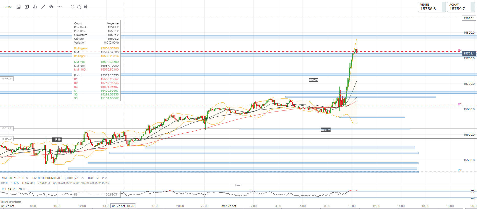Click the Plus Haut value 15599.7

(x=113, y=27)
